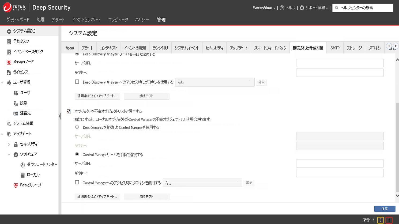
Task: Click the lower 接続テスト button
Action: pyautogui.click(x=146, y=197)
